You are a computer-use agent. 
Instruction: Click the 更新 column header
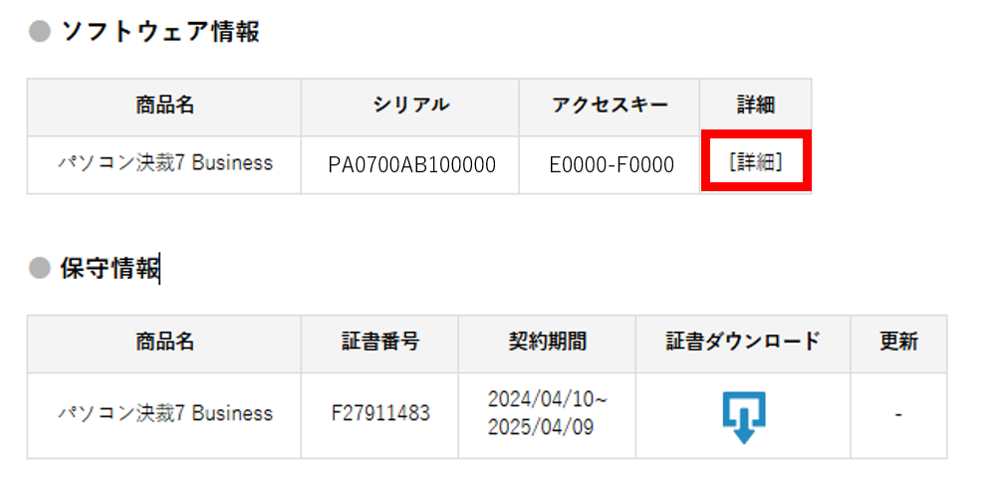[x=898, y=343]
